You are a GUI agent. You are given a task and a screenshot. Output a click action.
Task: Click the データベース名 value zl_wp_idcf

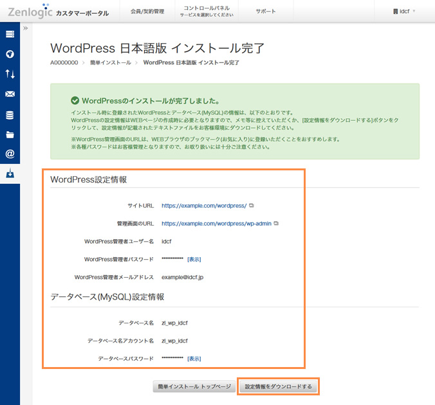tap(174, 323)
